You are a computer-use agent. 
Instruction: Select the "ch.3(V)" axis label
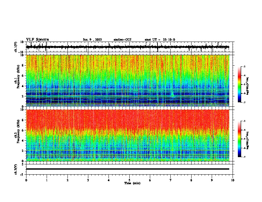(x=16, y=169)
